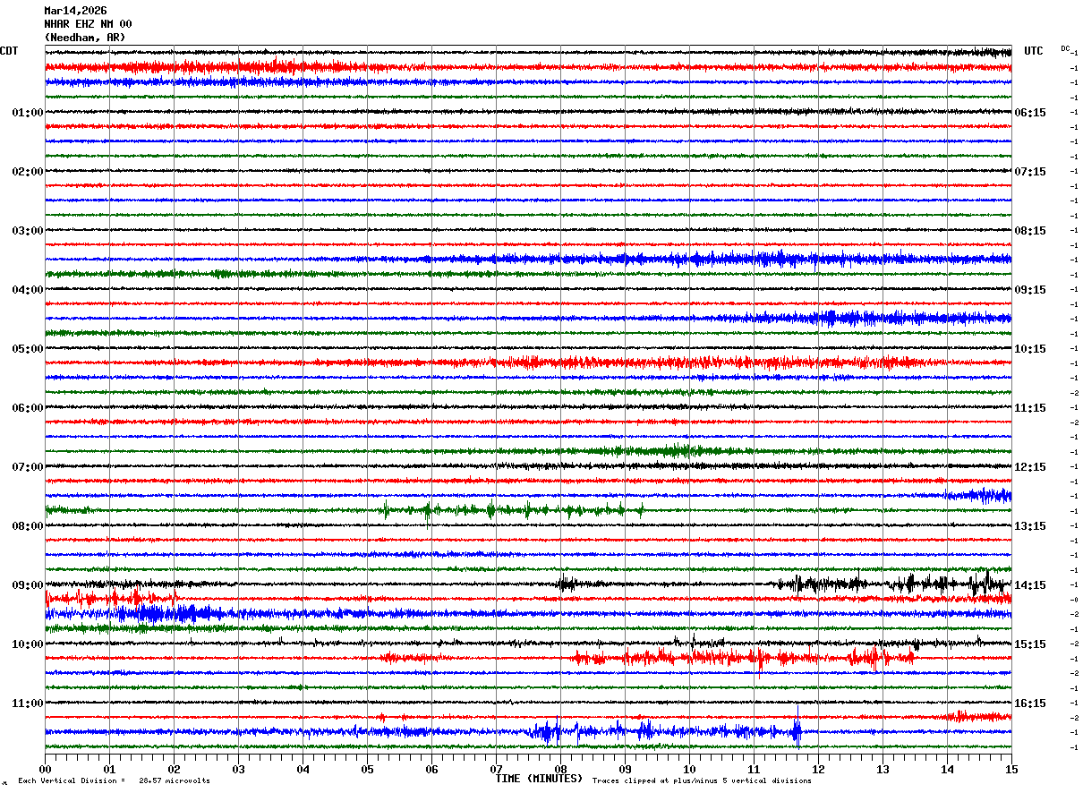Select the "03:00" CDT hour label
This screenshot has height=793, width=1083.
coord(28,231)
